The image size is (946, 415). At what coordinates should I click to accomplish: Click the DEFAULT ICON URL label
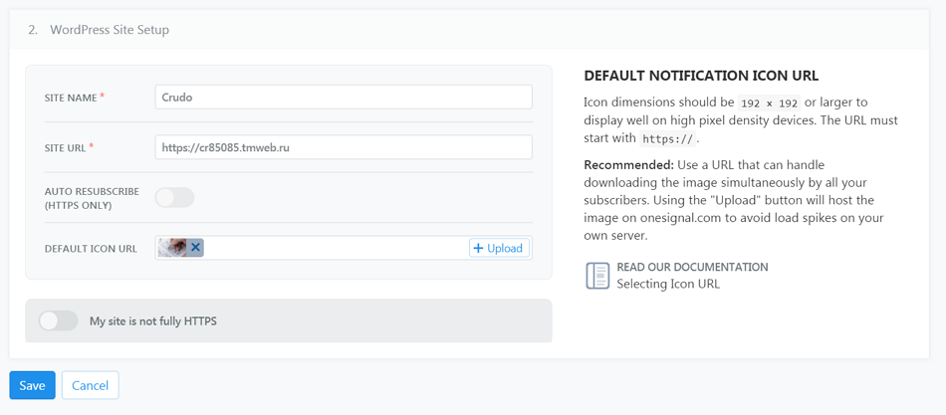pos(91,248)
